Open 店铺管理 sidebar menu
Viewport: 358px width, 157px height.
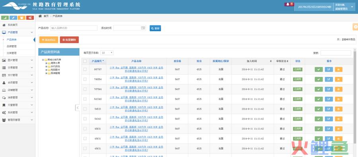pos(18,90)
